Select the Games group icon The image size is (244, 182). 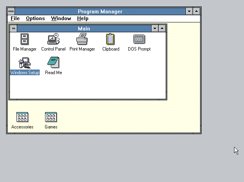51,117
